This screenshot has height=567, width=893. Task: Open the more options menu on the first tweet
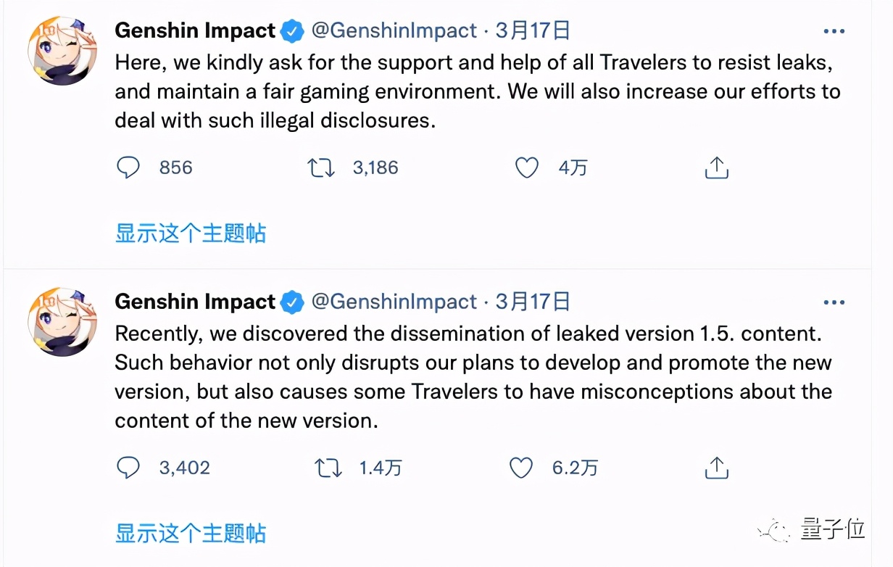tap(834, 30)
